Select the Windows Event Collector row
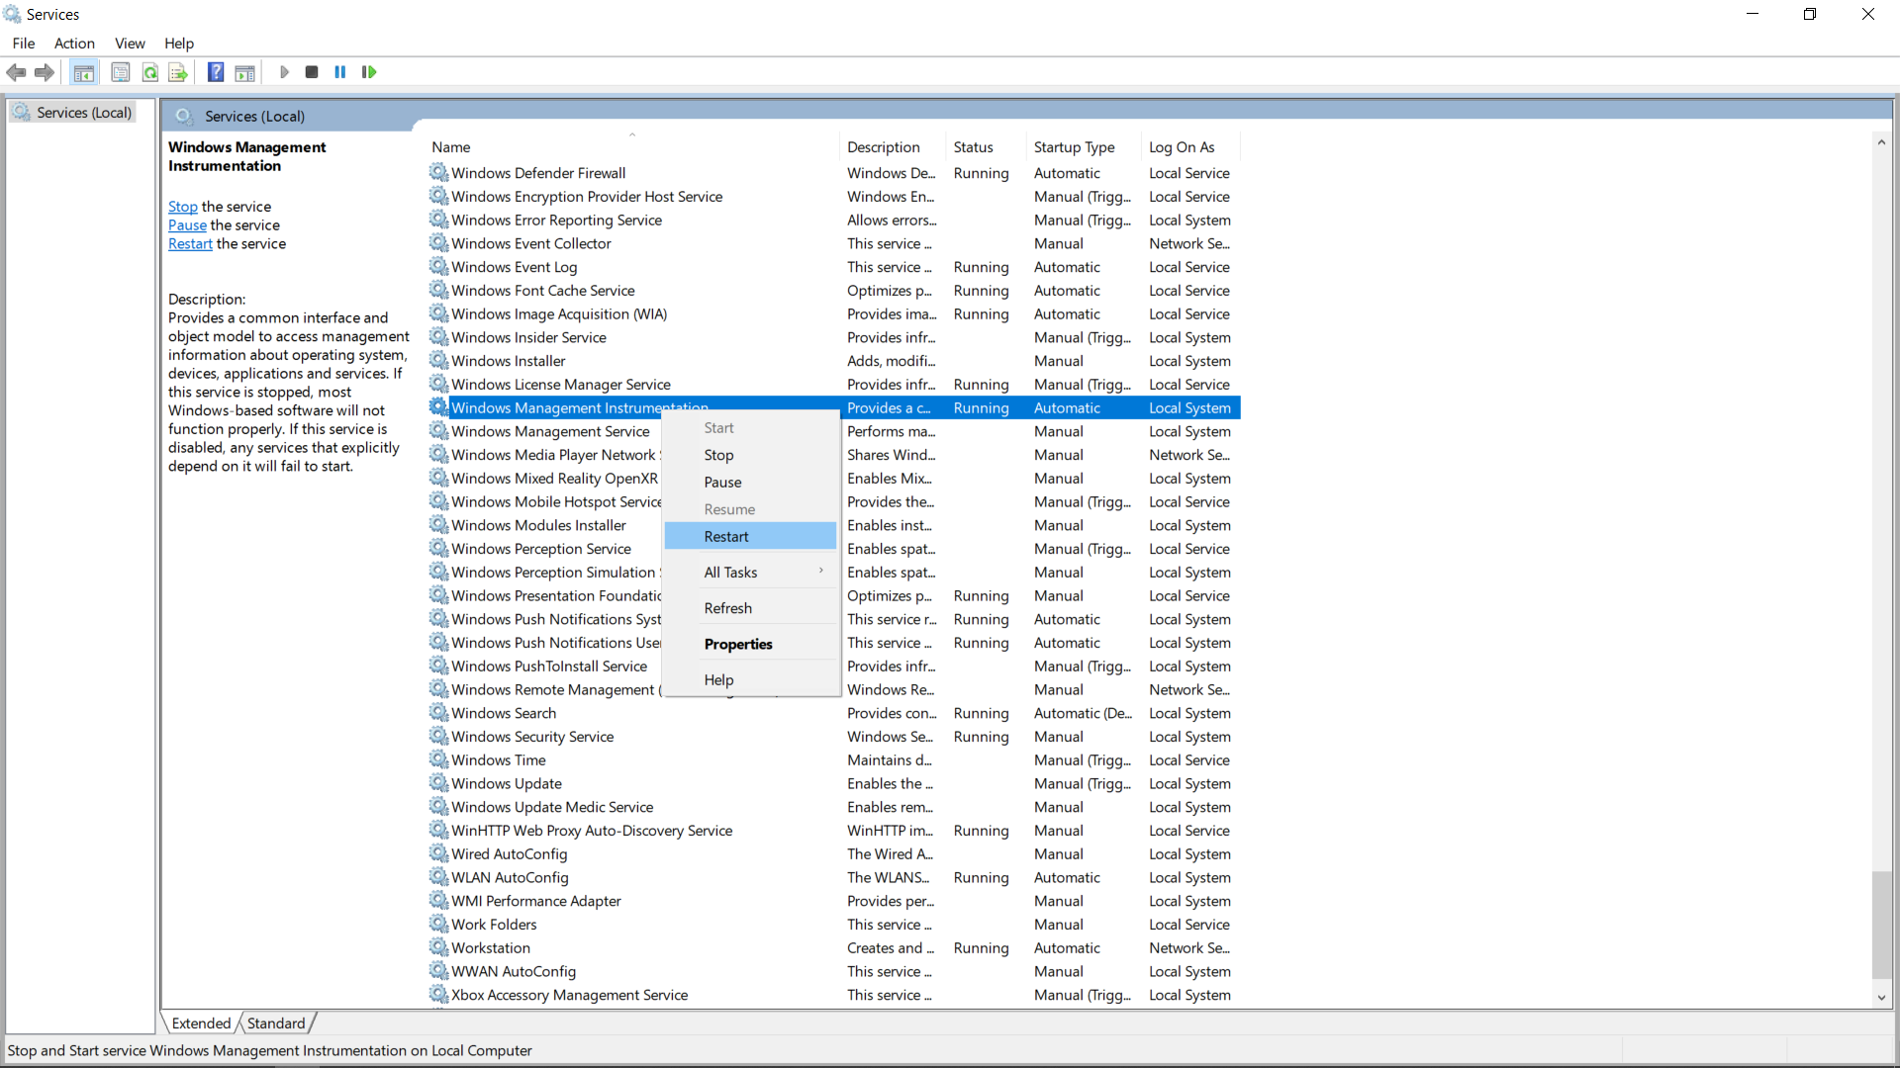The image size is (1900, 1068). (x=834, y=243)
